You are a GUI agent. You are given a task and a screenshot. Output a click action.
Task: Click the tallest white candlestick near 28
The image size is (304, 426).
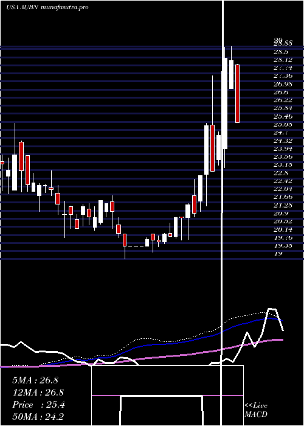point(225,103)
